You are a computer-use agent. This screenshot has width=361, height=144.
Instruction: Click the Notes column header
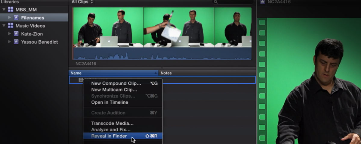(207, 73)
